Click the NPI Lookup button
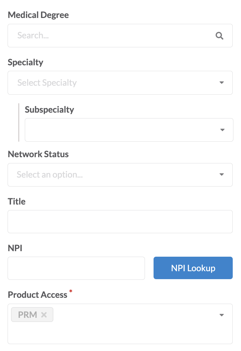This screenshot has width=241, height=351. pyautogui.click(x=193, y=268)
